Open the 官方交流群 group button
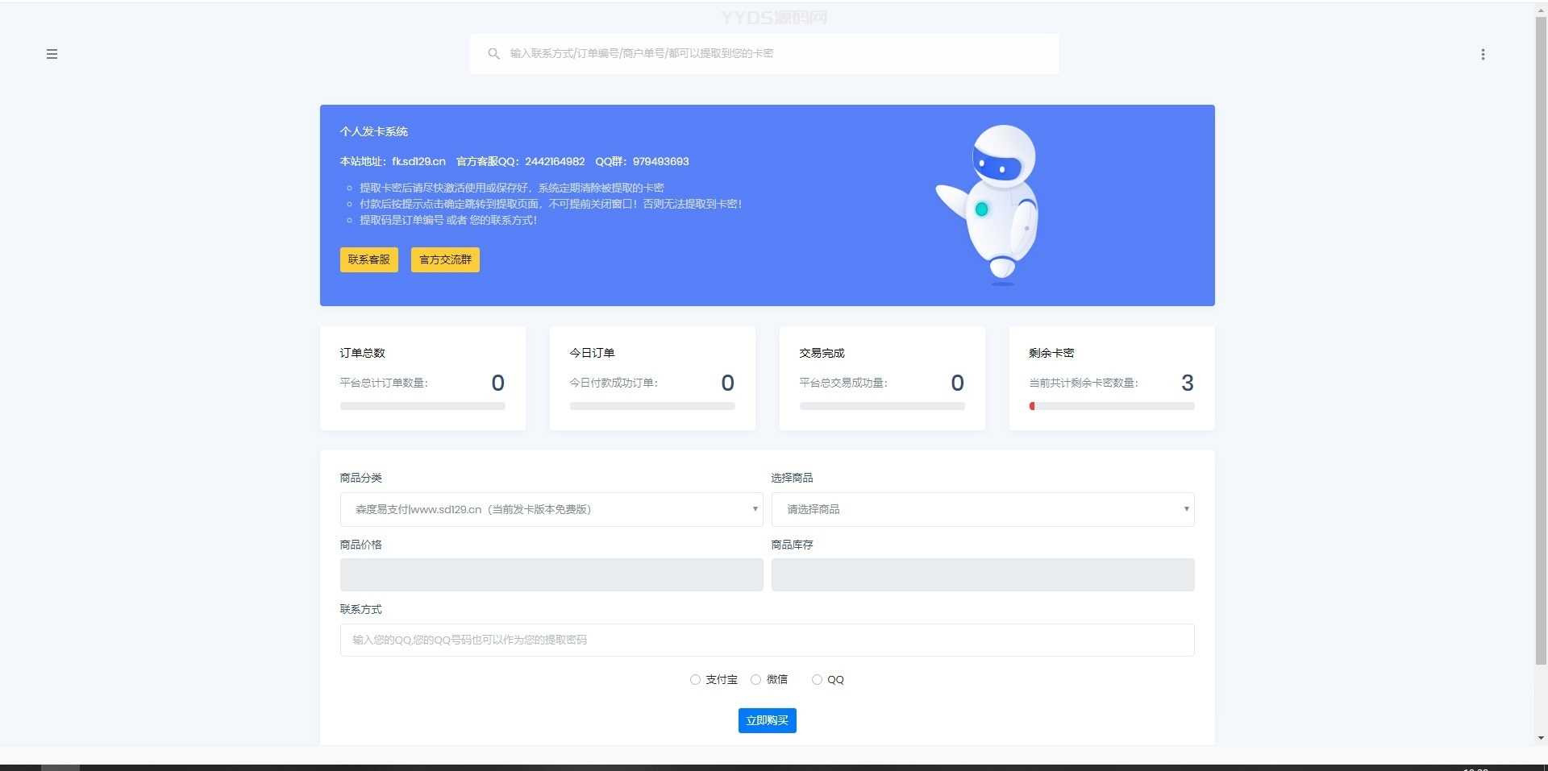1548x771 pixels. [445, 259]
